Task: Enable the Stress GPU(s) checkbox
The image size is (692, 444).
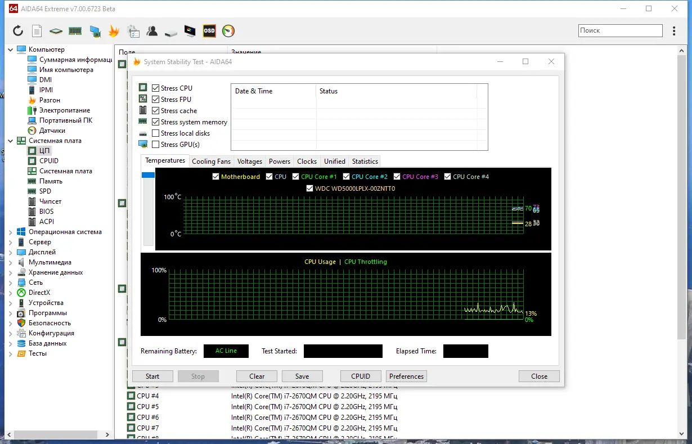Action: click(156, 145)
